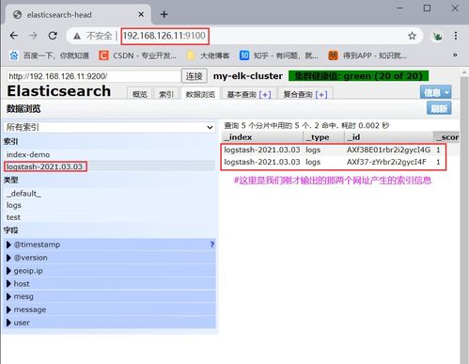The height and width of the screenshot is (364, 469).
Task: Click the address bar URL 192.168.126.11:9100
Action: point(164,36)
